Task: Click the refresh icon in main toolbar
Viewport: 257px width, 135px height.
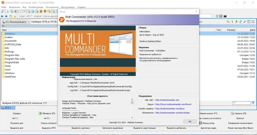Action: [x=2, y=11]
